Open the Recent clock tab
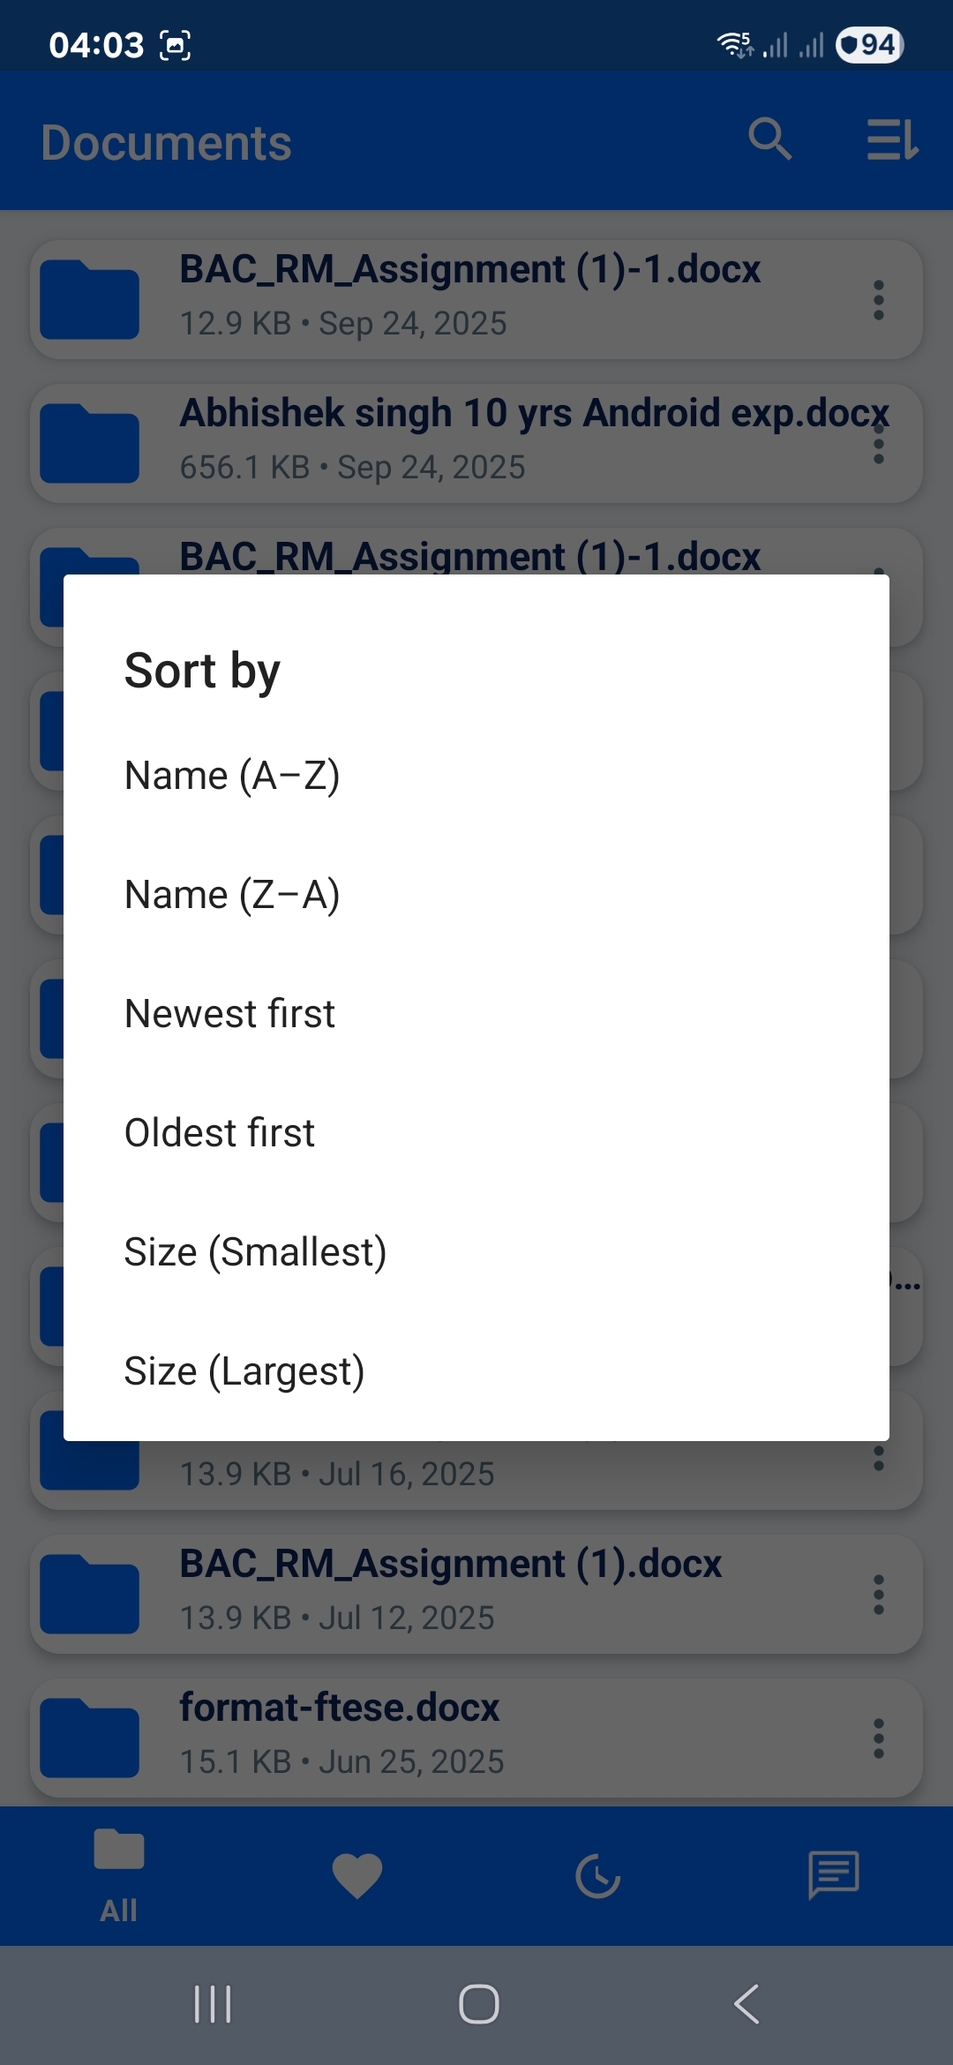This screenshot has width=953, height=2065. click(597, 1875)
